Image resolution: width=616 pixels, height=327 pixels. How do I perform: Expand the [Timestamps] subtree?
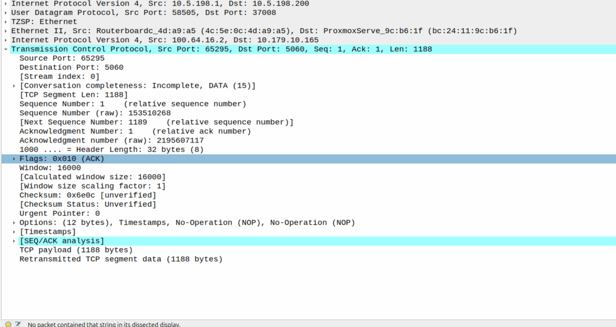click(x=14, y=231)
